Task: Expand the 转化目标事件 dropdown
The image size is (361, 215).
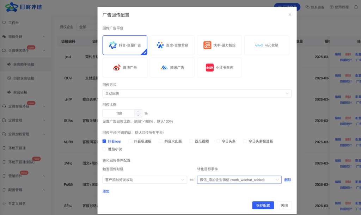Action: point(239,180)
